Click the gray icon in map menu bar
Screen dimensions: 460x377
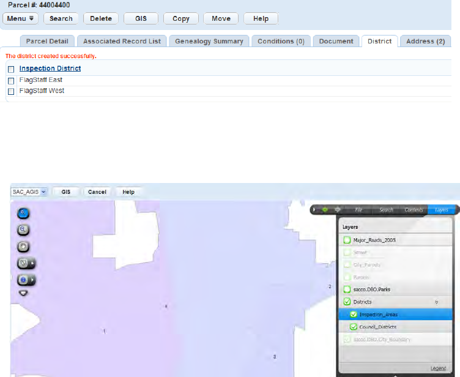coord(338,210)
